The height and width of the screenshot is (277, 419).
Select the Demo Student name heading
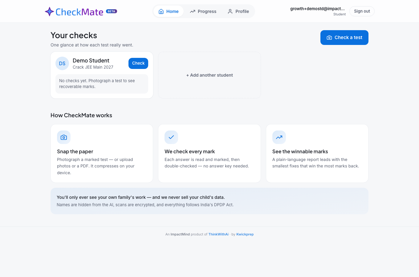[91, 61]
